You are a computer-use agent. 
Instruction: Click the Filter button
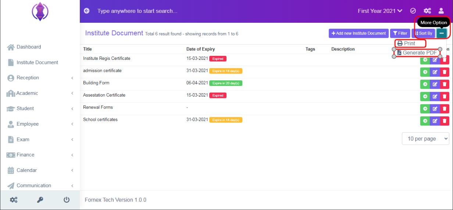point(400,33)
